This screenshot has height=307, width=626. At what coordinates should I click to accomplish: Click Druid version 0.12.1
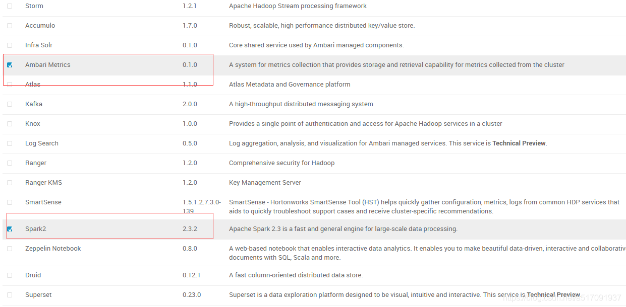(192, 275)
